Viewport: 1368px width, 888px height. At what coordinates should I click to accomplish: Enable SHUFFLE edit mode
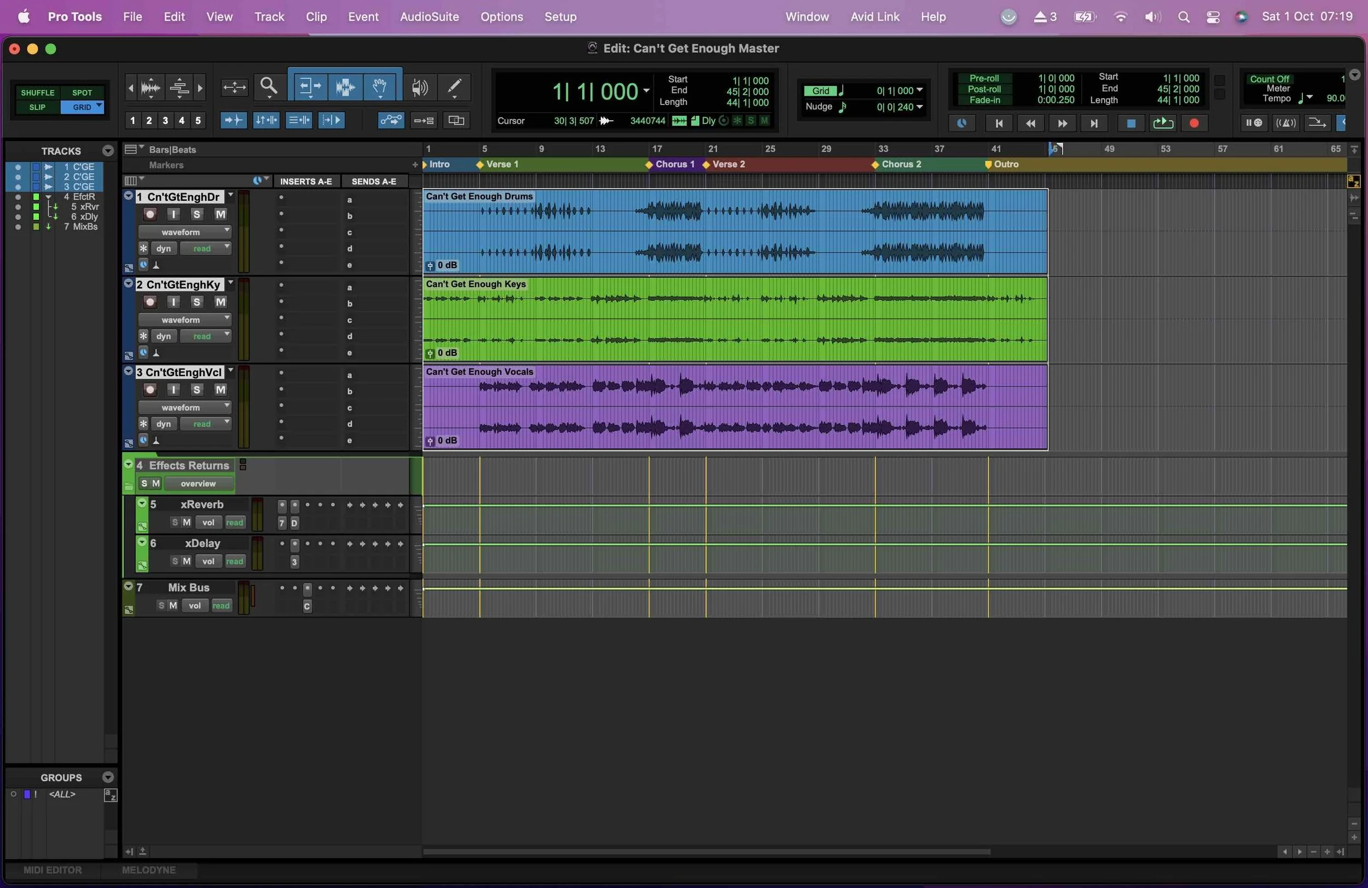[37, 92]
